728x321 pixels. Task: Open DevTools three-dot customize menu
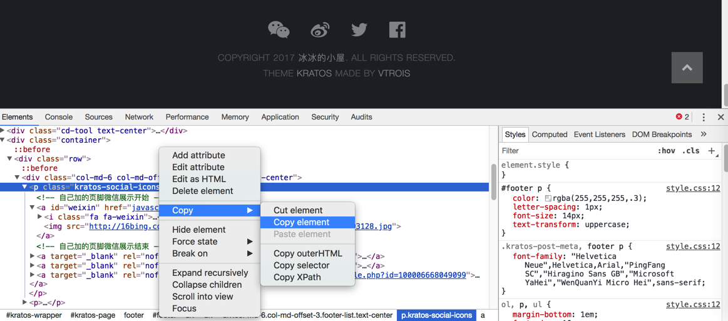[704, 117]
